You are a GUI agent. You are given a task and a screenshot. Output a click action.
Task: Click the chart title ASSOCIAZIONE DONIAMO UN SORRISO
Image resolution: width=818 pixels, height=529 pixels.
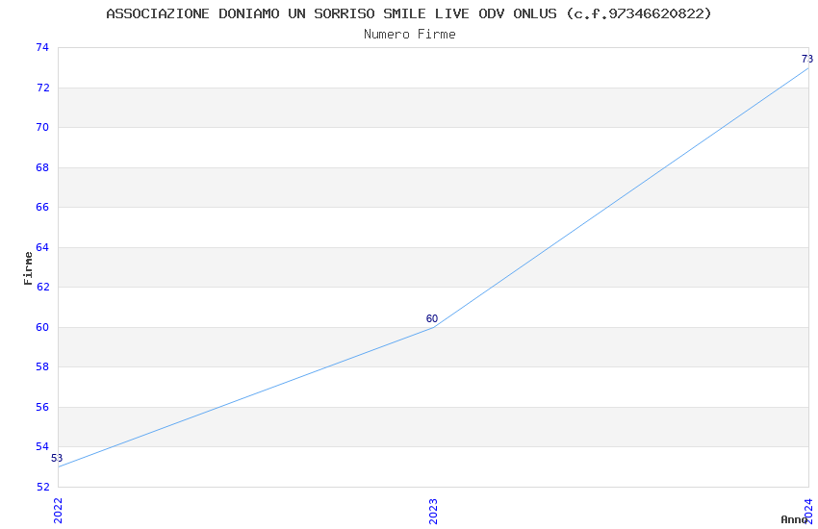pyautogui.click(x=409, y=13)
